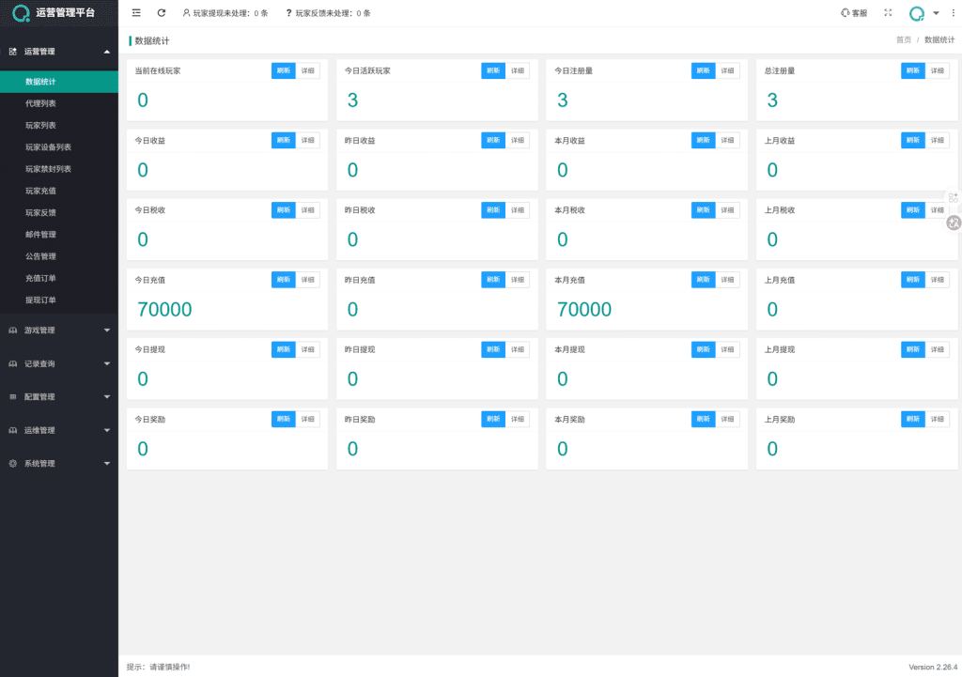Open the dropdown arrow beside user avatar

coord(936,13)
